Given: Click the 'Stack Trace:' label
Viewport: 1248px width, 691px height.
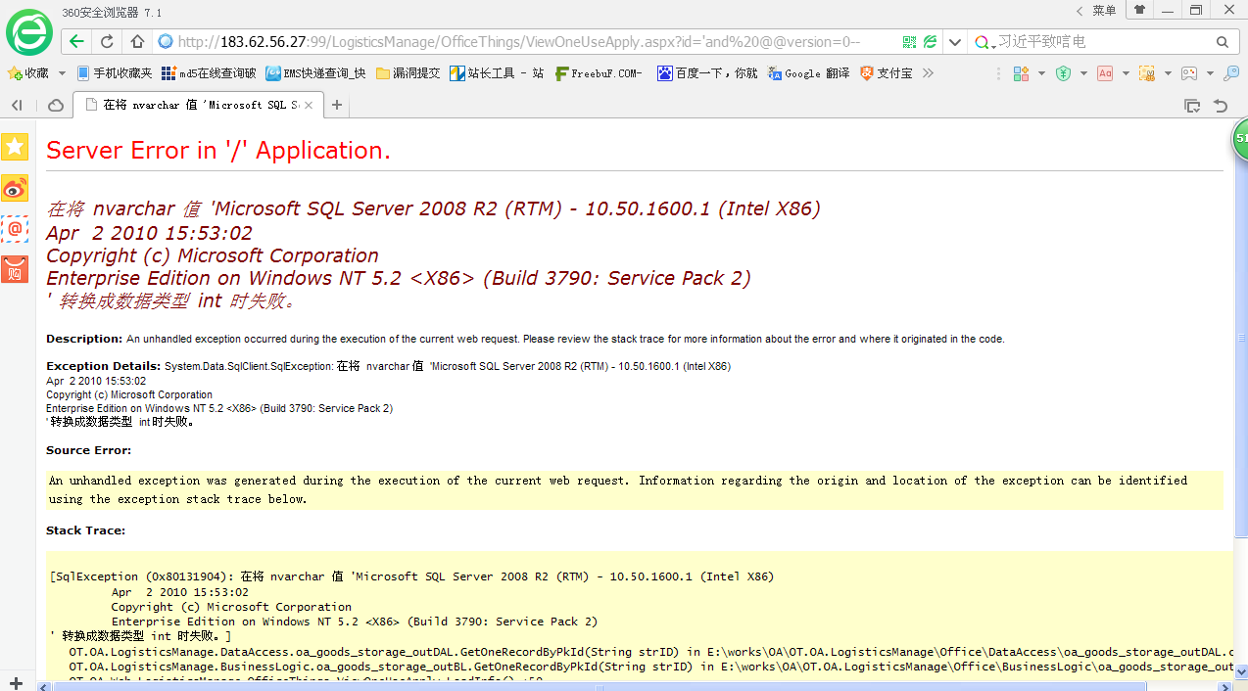Looking at the screenshot, I should [x=85, y=530].
